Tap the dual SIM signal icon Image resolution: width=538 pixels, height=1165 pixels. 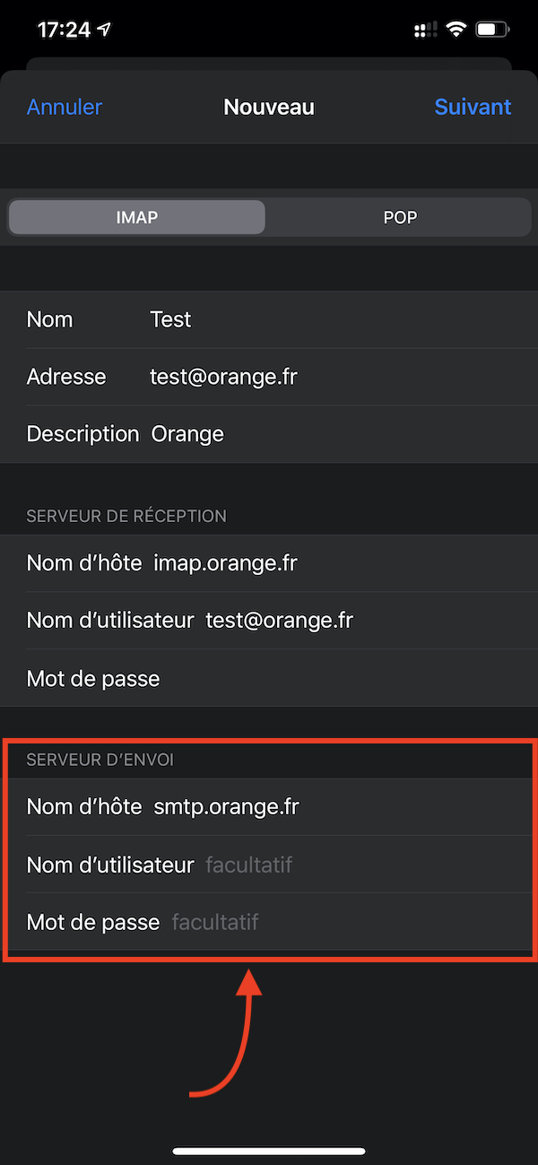pyautogui.click(x=424, y=30)
